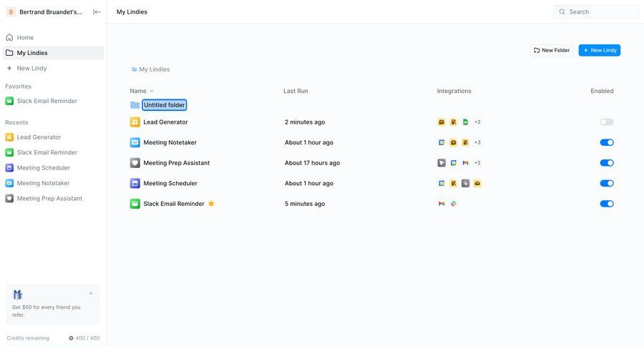Disable the Meeting Notetaker toggle
The image size is (644, 346).
[607, 142]
